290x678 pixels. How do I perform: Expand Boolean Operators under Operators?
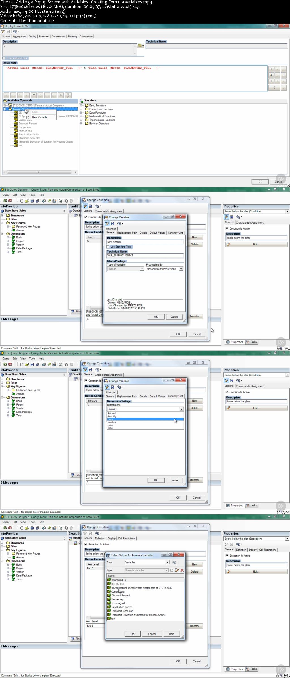tap(81, 124)
